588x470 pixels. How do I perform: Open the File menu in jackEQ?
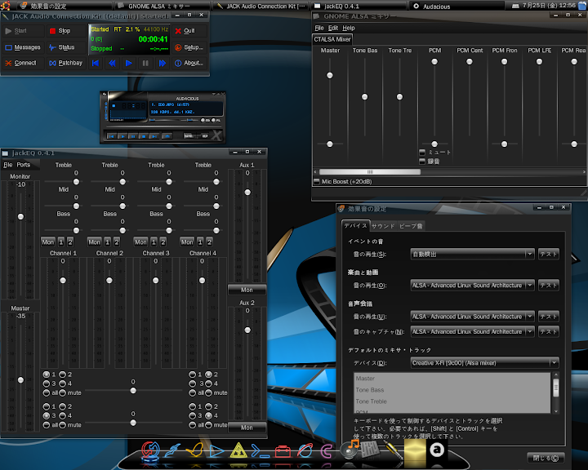click(x=8, y=165)
